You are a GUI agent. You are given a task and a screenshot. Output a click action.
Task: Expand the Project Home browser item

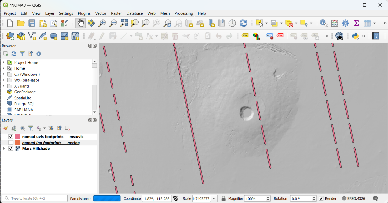pos(3,62)
